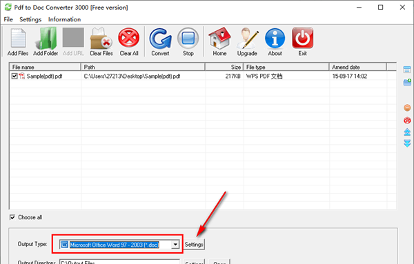
Task: Sort by the Amend date column header
Action: click(357, 67)
